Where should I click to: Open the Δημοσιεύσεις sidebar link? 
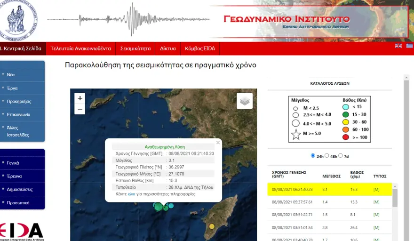(20, 189)
